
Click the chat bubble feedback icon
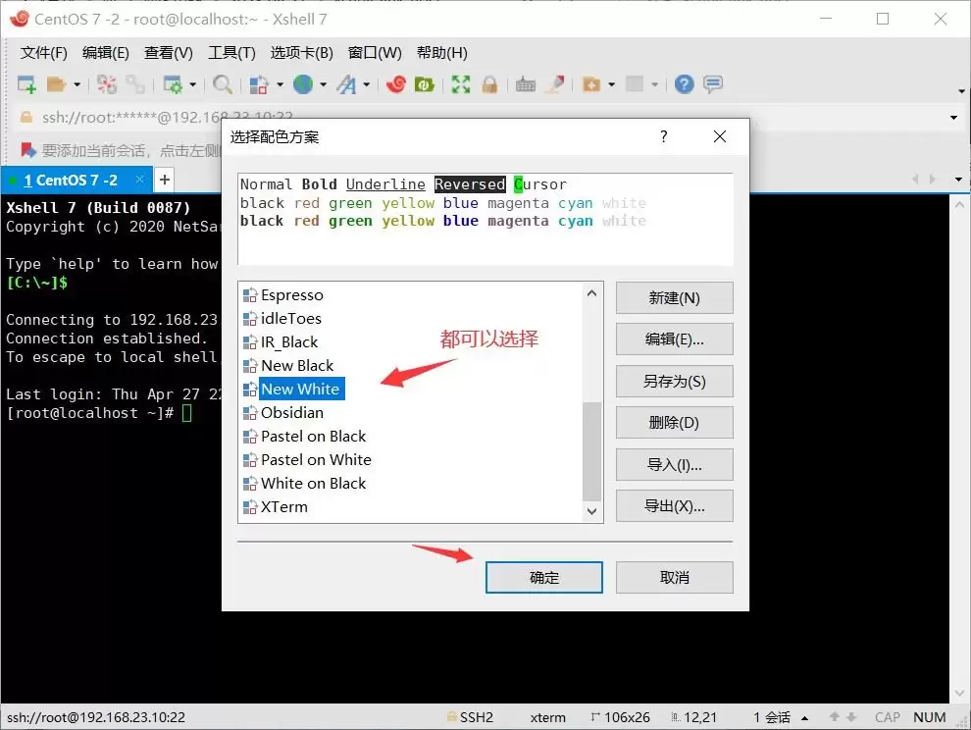click(x=713, y=84)
